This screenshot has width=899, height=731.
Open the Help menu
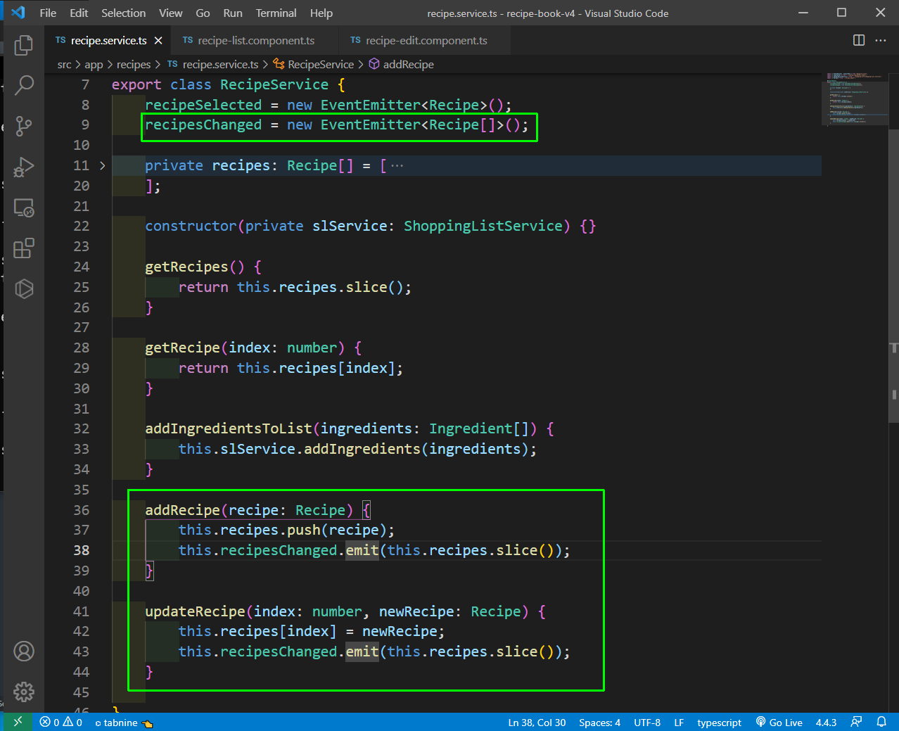321,13
